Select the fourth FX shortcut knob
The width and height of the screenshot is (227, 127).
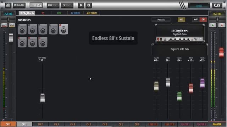pos(53,29)
